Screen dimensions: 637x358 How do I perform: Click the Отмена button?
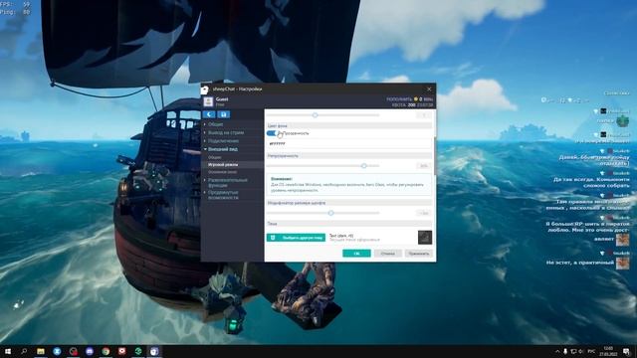tap(388, 254)
